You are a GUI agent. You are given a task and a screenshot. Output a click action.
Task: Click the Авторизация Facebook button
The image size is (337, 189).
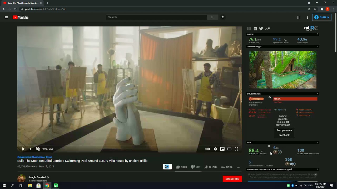coord(284,133)
